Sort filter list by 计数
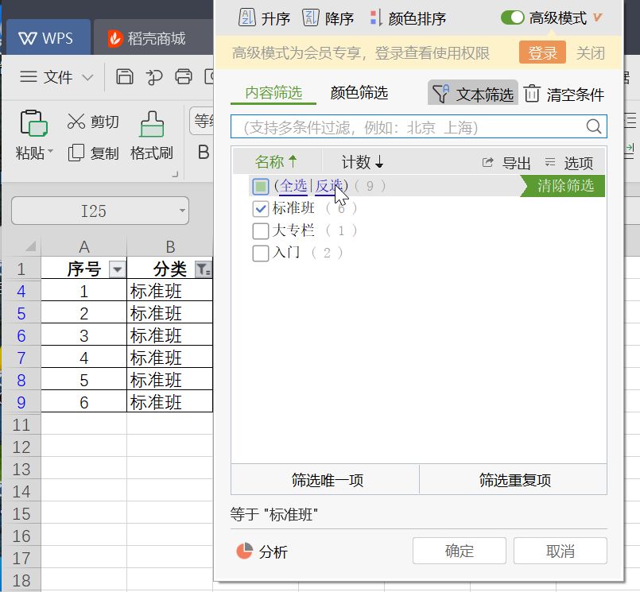640x592 pixels. click(x=363, y=162)
